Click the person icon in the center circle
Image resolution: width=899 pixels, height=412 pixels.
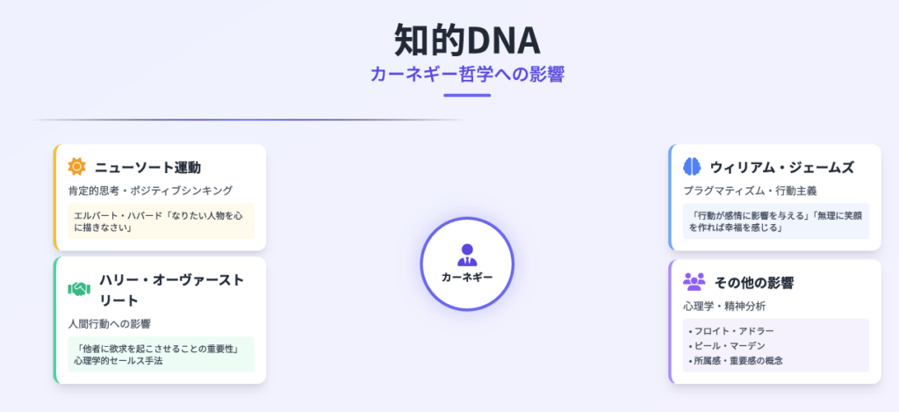[467, 255]
